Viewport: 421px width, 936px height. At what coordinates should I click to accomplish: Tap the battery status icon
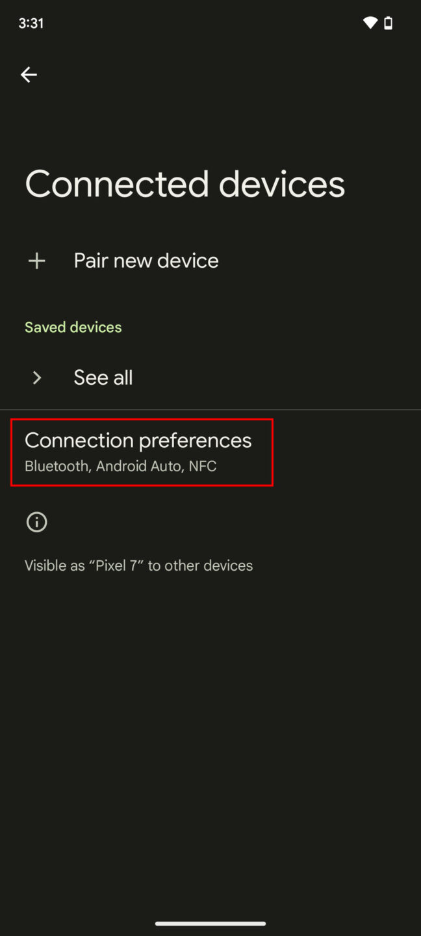[x=387, y=22]
